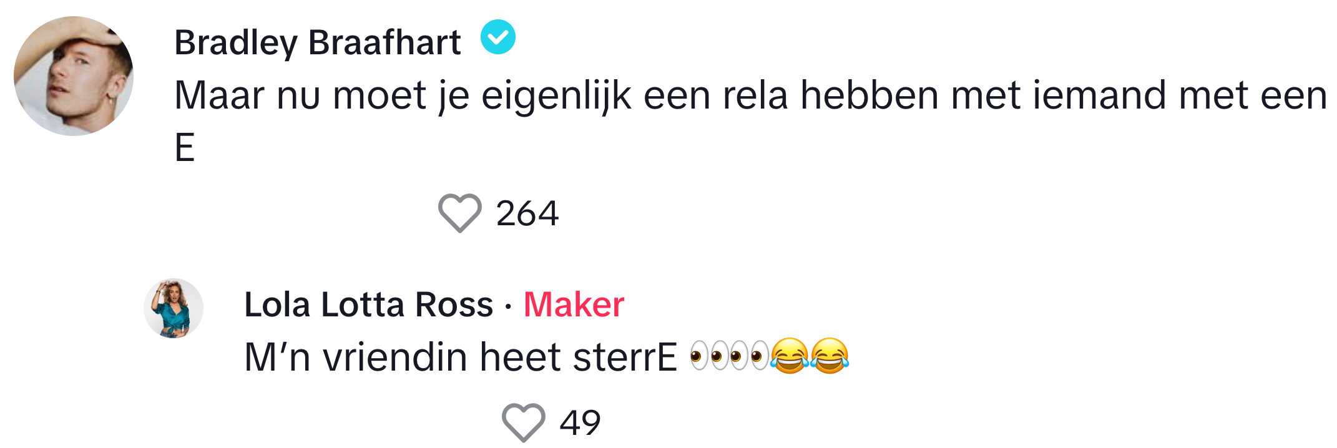Click the first eyes emoji in the reply
Viewport: 1337px width, 448px height.
point(708,356)
